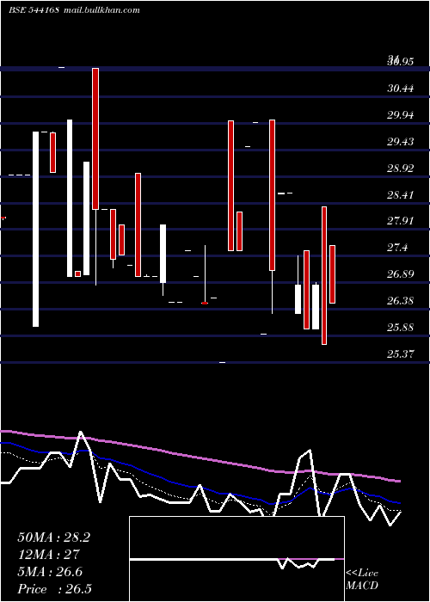Click the 25.88 price axis label
This screenshot has height=602, width=430.
401,328
